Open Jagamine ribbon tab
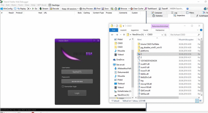The height and width of the screenshot is (113, 208). point(135,30)
